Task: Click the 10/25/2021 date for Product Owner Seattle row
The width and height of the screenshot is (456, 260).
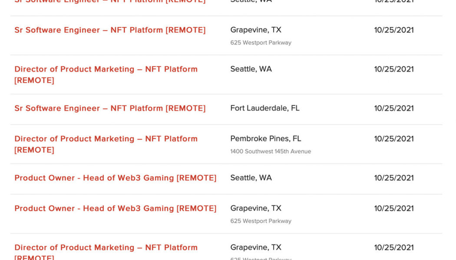Action: point(393,178)
